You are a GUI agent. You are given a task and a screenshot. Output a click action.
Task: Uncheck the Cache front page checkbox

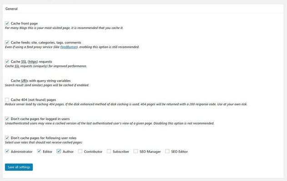click(x=7, y=24)
